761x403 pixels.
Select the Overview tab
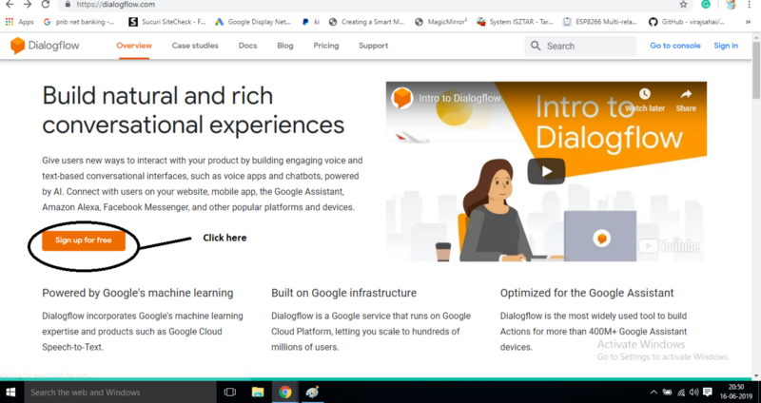click(x=134, y=46)
